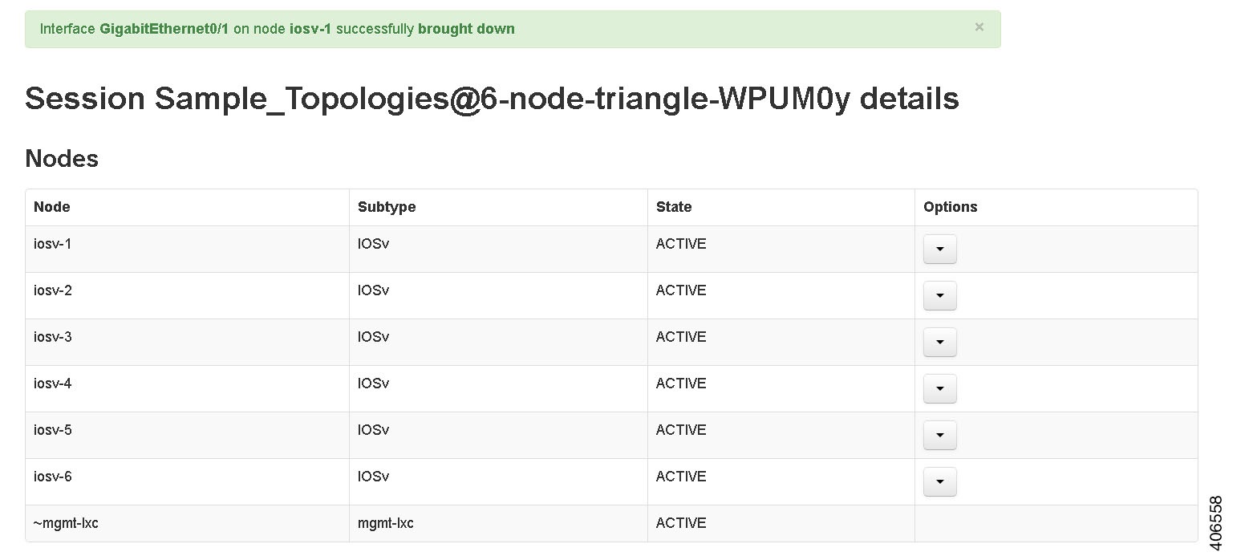The image size is (1249, 556).
Task: Click ACTIVE state of iosv-2
Action: tap(681, 290)
